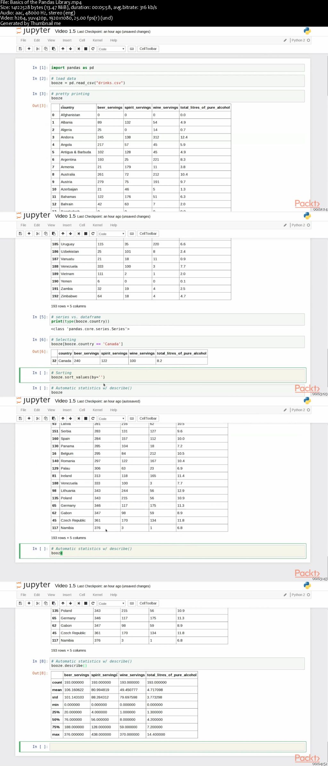Insert a cell with the plus icon in the 00:01:14 frame
The width and height of the screenshot is (328, 766).
29,49
